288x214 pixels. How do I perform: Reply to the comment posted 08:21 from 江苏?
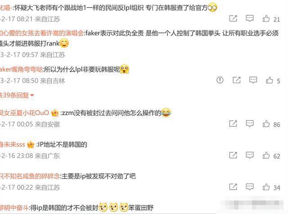click(250, 18)
